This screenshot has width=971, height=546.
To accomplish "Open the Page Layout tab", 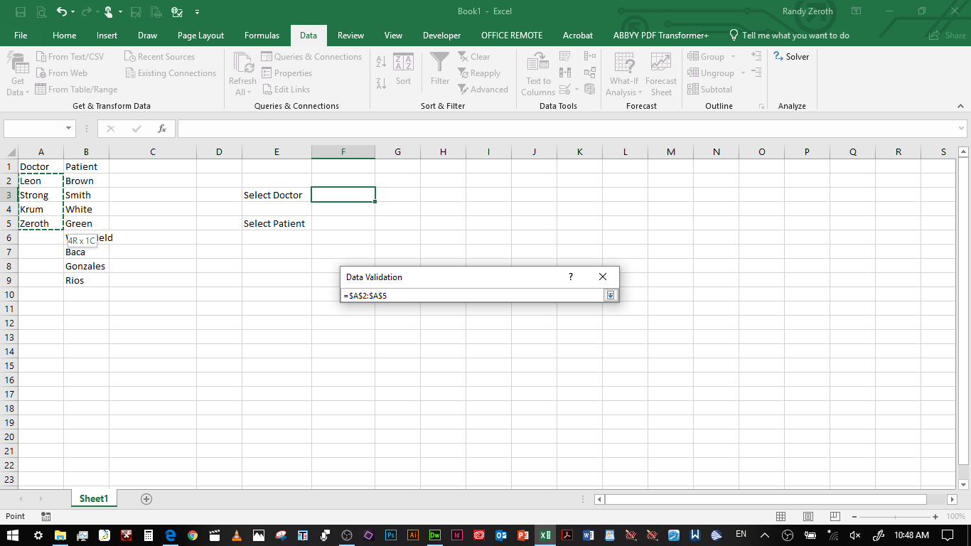I will point(200,36).
